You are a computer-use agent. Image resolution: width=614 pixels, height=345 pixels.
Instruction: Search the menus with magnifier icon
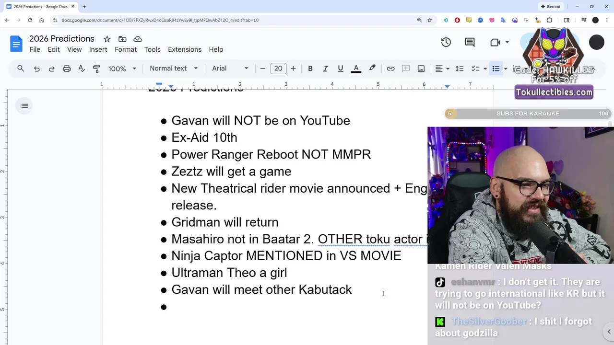[21, 69]
